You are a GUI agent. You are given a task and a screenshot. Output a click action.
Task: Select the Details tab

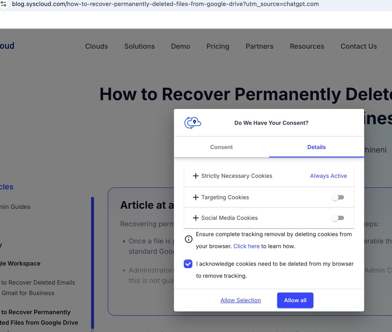click(x=317, y=147)
